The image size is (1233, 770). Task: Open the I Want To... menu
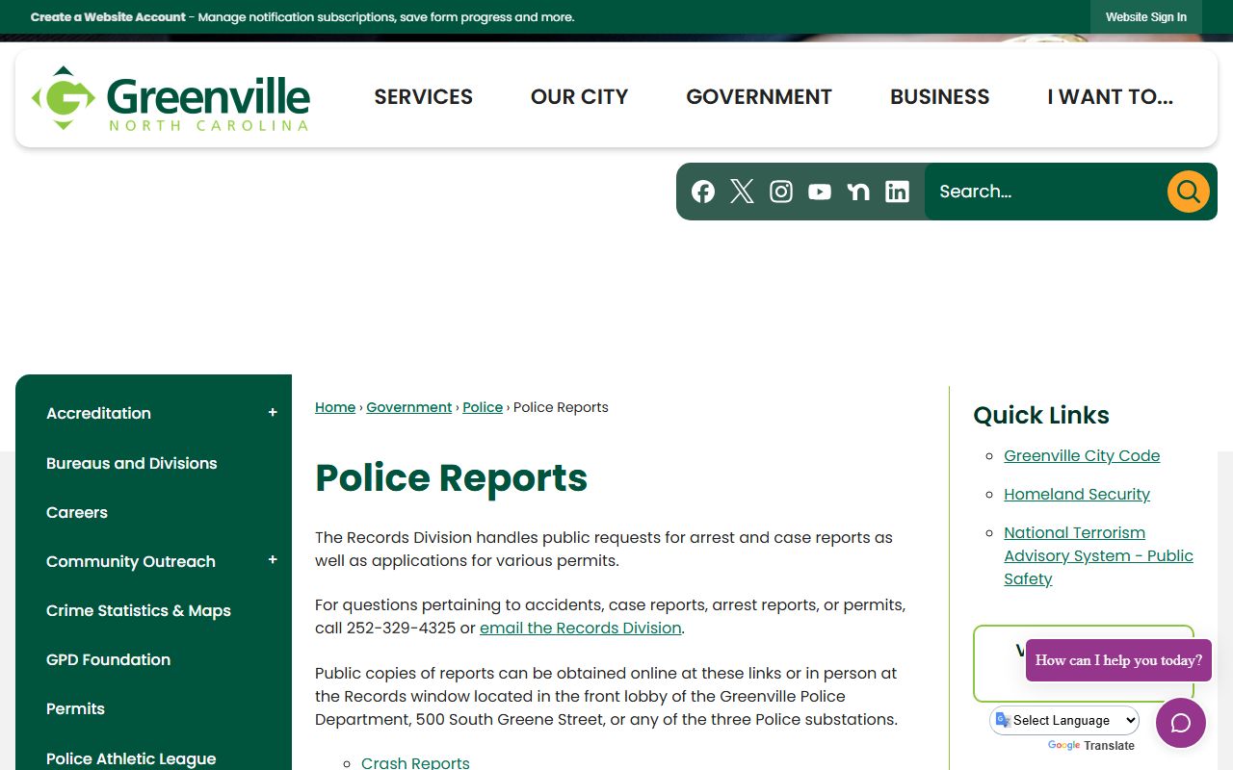click(1110, 97)
